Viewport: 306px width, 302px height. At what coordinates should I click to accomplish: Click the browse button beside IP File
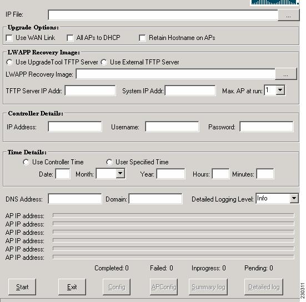(x=288, y=15)
